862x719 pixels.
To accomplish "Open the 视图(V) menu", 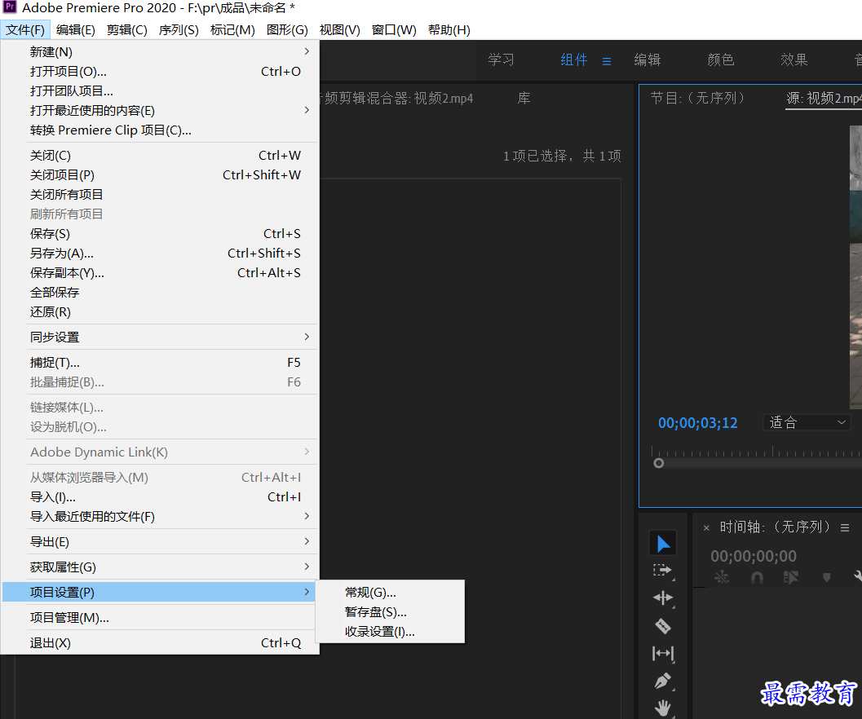I will [340, 29].
